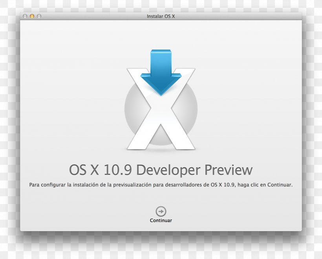Screen dimensions: 322x259
Task: Click the Continuar label text
Action: pyautogui.click(x=160, y=220)
